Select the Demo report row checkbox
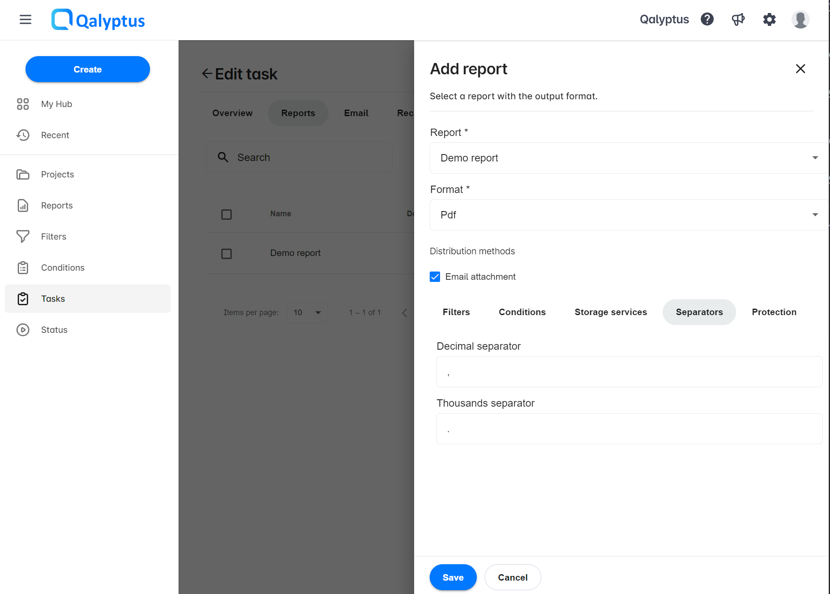Image resolution: width=830 pixels, height=594 pixels. point(227,253)
